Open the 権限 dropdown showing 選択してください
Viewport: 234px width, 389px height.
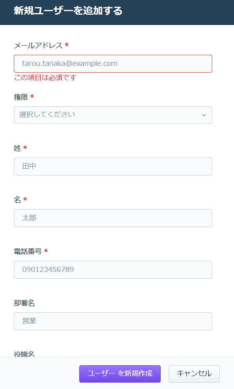click(x=113, y=115)
